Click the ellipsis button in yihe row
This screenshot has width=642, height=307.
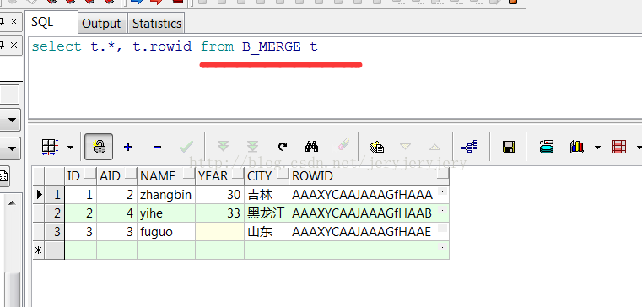click(443, 210)
